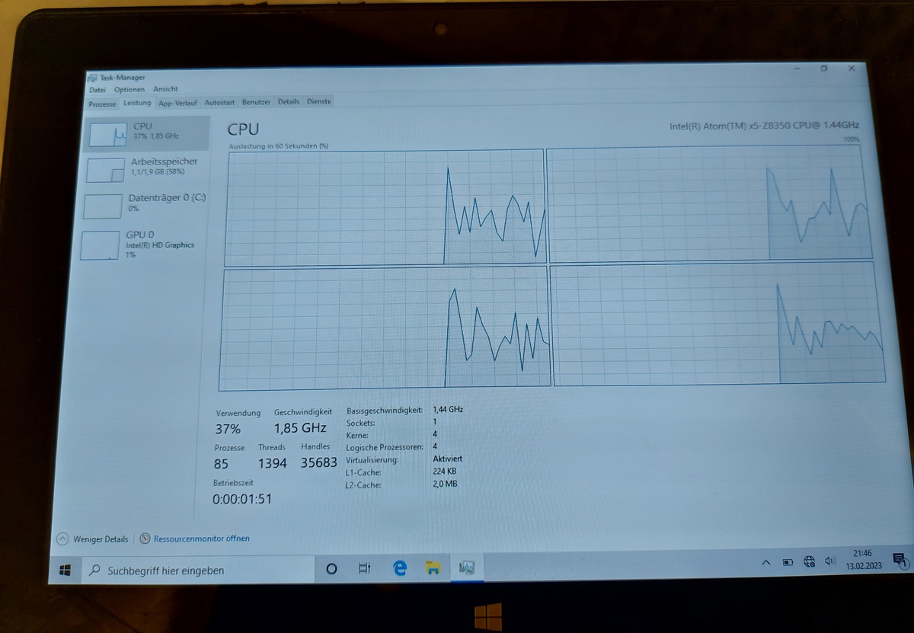Select GPU 0 Intel HD Graphics
This screenshot has height=633, width=914.
coord(142,245)
